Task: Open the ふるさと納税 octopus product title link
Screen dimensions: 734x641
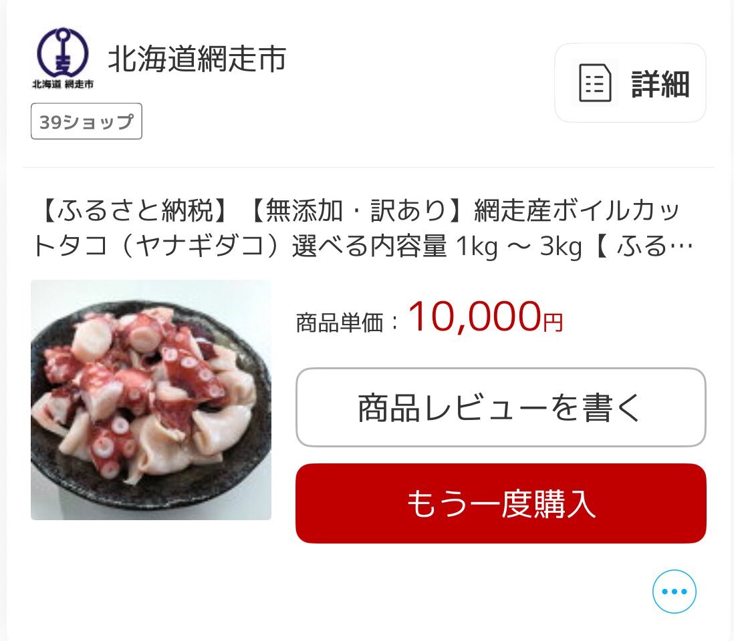Action: click(x=363, y=228)
